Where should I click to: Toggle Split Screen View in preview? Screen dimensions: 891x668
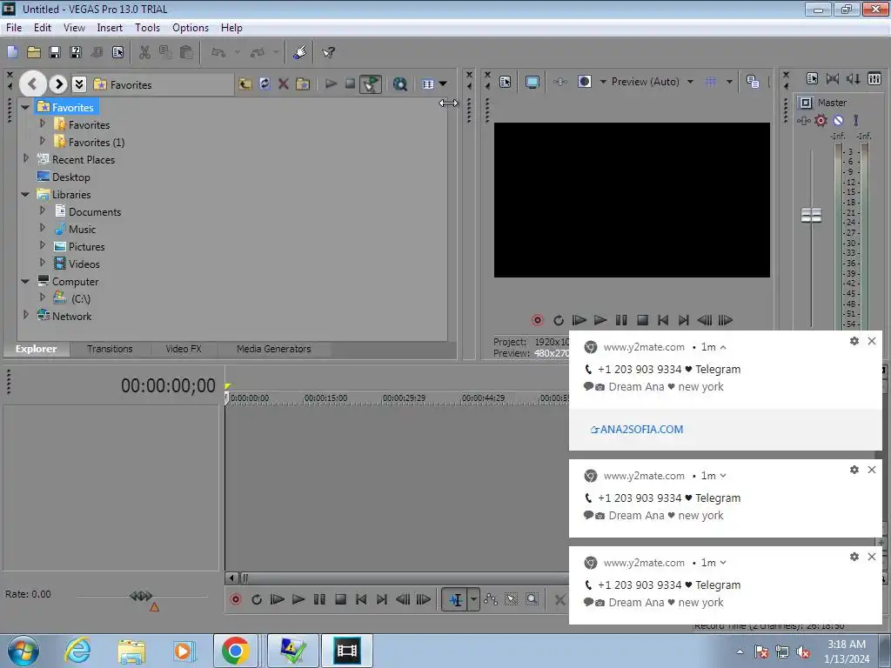(x=584, y=82)
